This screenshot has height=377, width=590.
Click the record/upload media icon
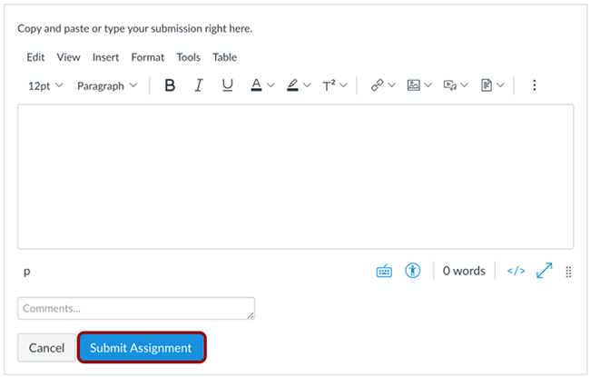coord(450,85)
